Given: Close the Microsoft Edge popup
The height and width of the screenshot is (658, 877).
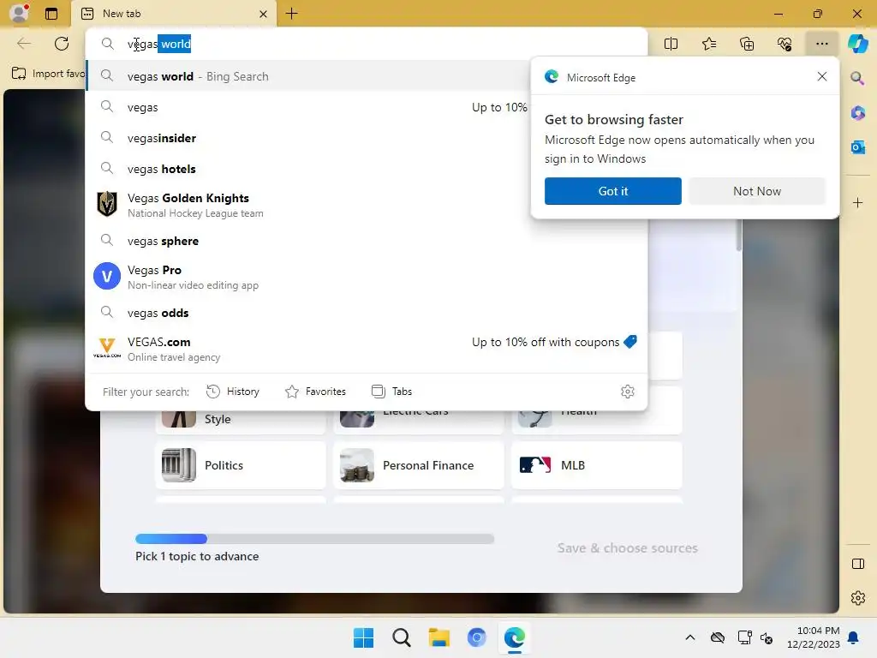Looking at the screenshot, I should point(821,76).
